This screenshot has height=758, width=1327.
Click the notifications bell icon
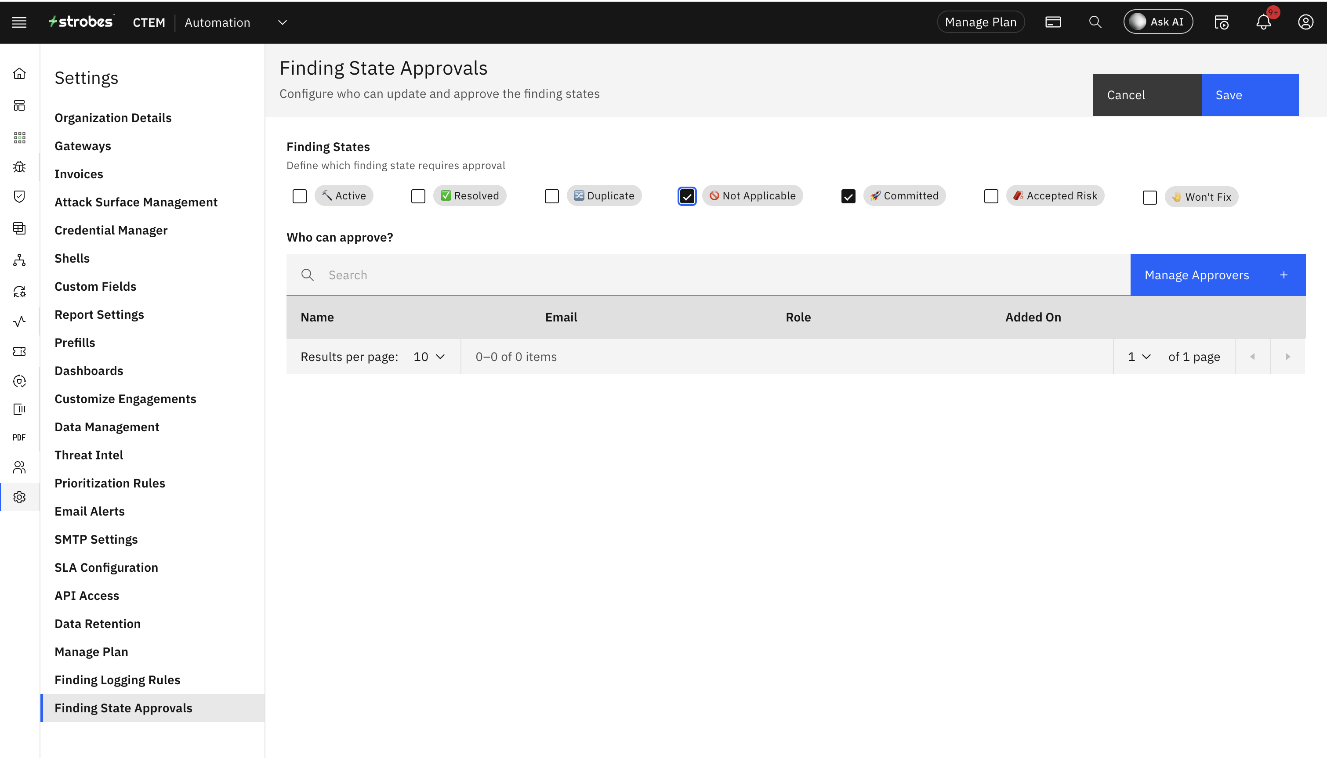(1263, 22)
